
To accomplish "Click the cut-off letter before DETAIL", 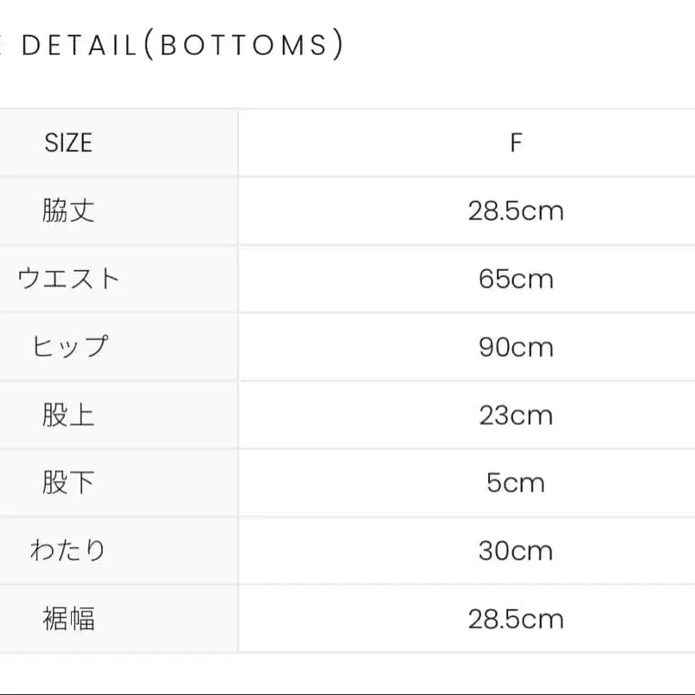I will coord(3,45).
